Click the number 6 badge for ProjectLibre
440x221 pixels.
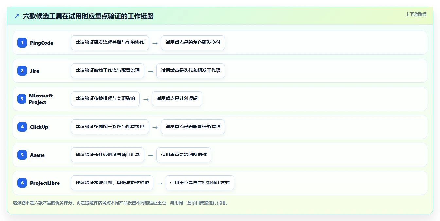click(22, 183)
